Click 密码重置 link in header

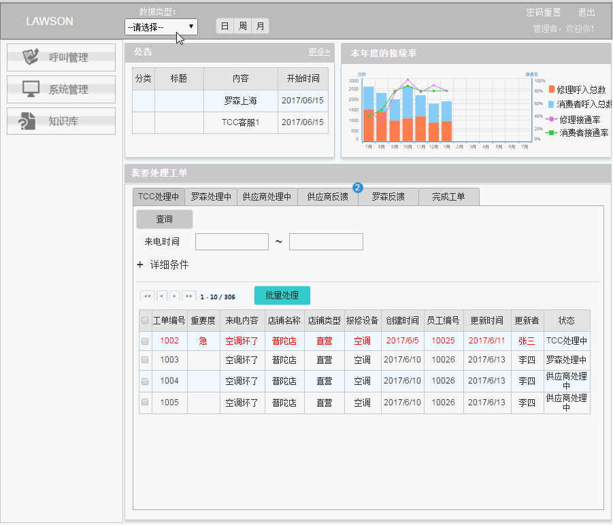[544, 12]
